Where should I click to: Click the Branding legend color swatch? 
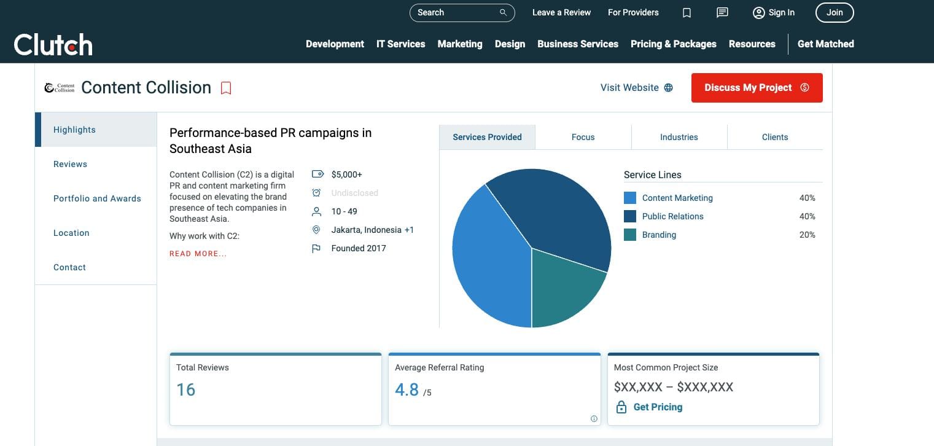[630, 235]
